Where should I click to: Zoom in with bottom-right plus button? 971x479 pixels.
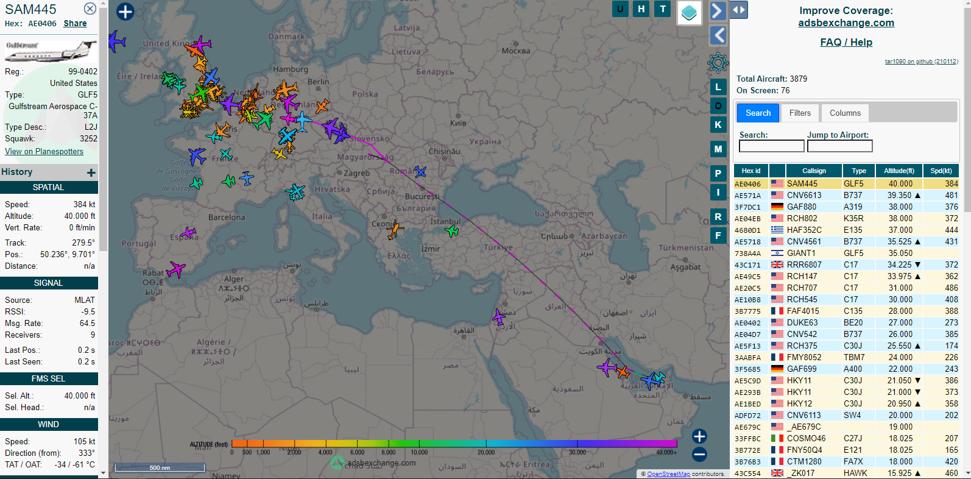pos(699,436)
